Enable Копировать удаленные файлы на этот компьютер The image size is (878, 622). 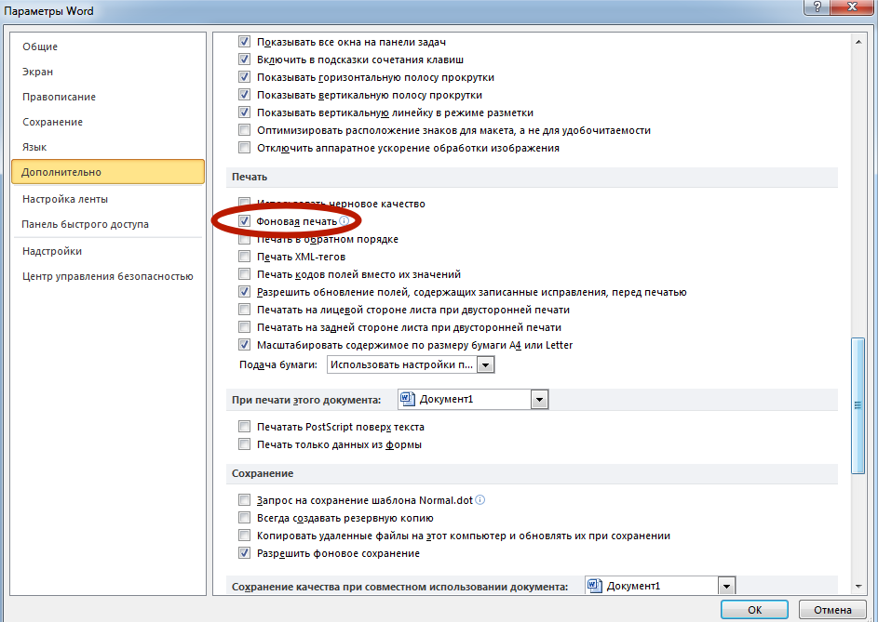(244, 536)
